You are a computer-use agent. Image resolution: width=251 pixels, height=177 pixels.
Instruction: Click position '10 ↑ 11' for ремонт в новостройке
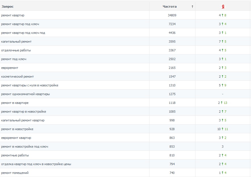click(223, 129)
